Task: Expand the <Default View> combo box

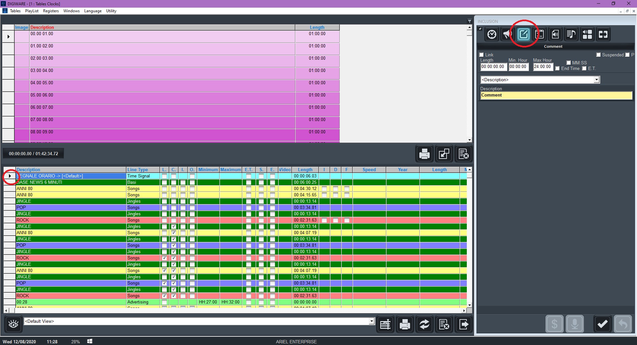Action: click(x=372, y=321)
